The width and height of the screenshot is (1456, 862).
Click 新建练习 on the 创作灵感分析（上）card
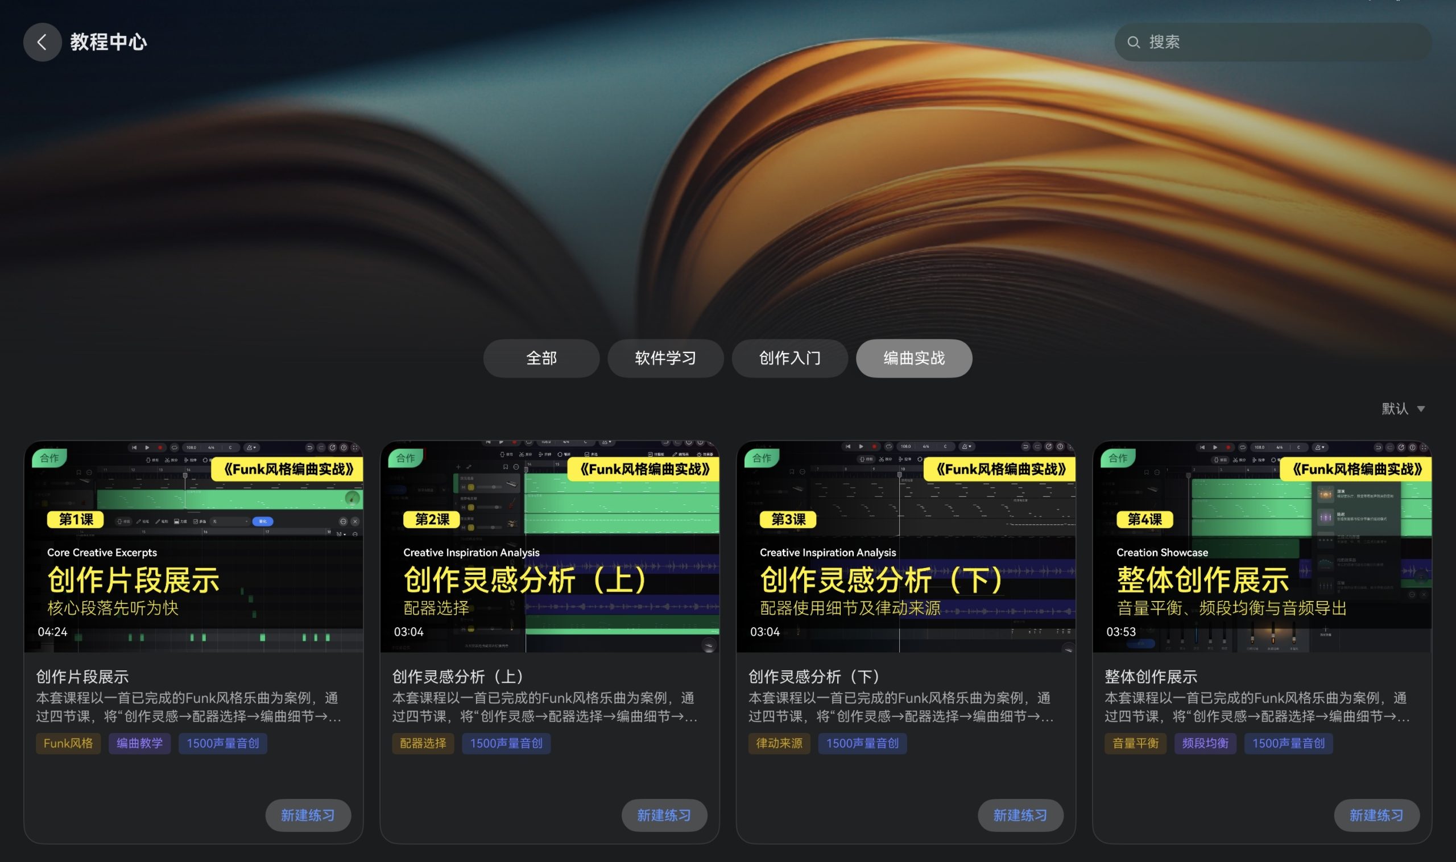(x=664, y=815)
